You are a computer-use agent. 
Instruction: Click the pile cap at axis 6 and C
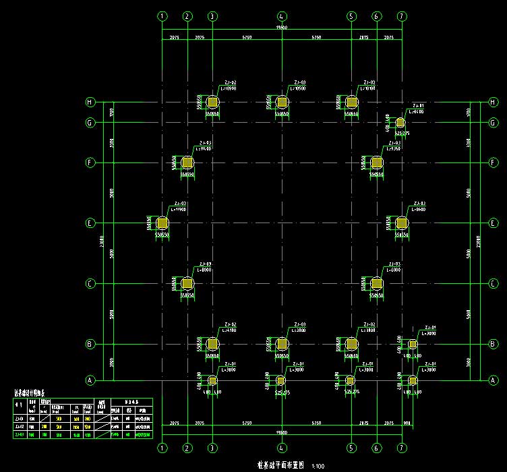click(376, 284)
